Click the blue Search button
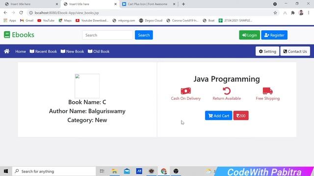The width and height of the screenshot is (314, 176). (144, 35)
